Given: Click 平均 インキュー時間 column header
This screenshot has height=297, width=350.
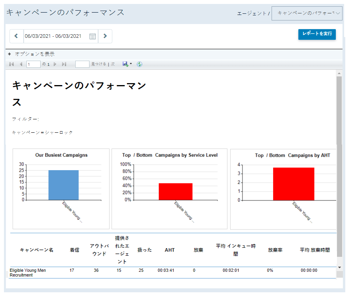Looking at the screenshot, I should [x=236, y=250].
